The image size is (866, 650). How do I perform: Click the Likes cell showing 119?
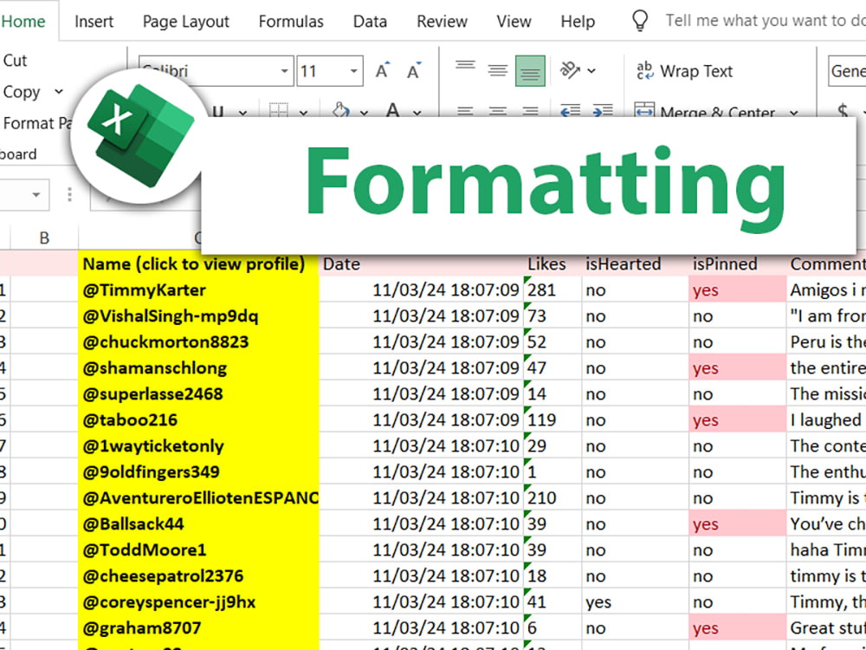click(x=553, y=420)
